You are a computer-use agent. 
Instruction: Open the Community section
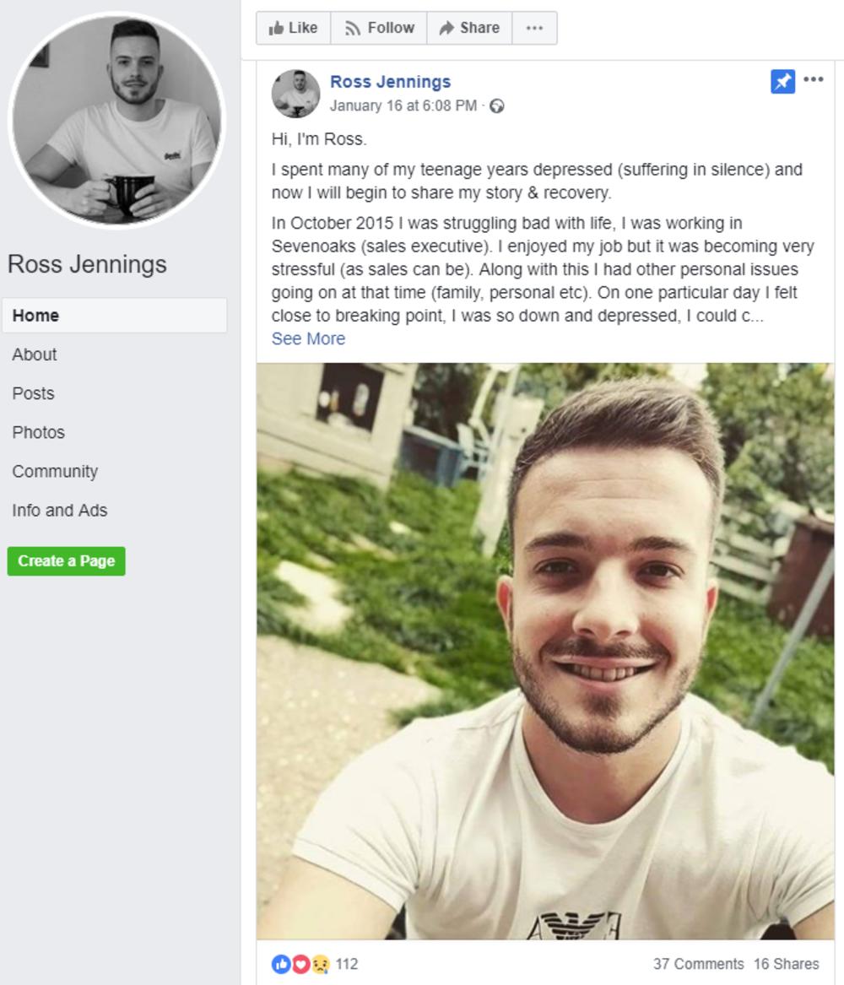(x=55, y=471)
